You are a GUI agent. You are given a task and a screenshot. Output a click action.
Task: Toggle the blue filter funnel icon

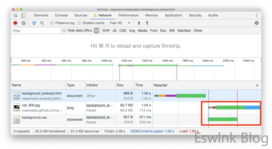click(x=34, y=23)
